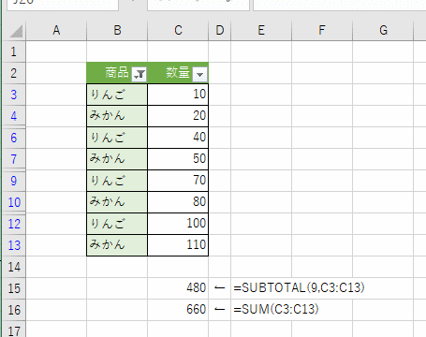Select the cell with value 50
Image resolution: width=426 pixels, height=337 pixels.
(178, 159)
